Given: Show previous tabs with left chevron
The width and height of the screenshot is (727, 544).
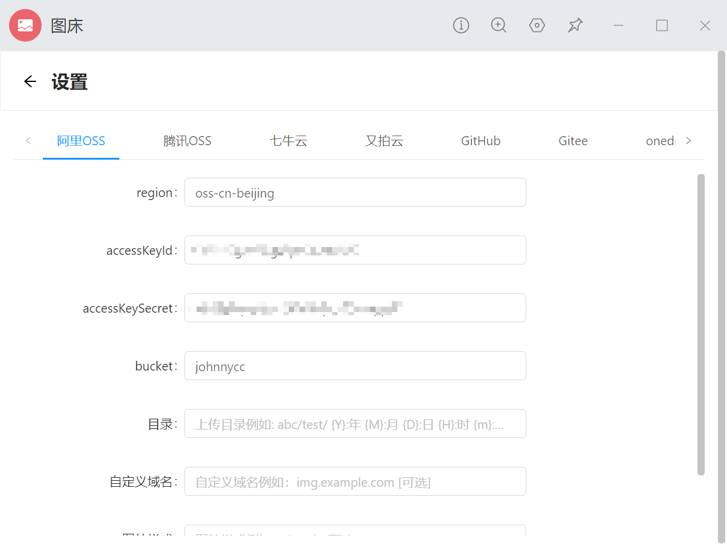Looking at the screenshot, I should [28, 141].
